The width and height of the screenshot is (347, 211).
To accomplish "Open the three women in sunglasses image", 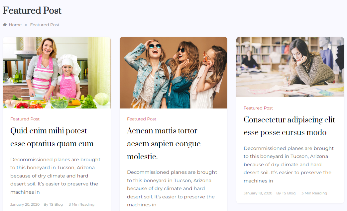I will 173,73.
